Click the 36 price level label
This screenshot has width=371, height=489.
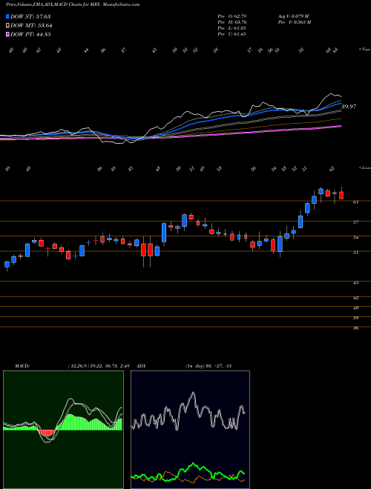click(x=355, y=328)
